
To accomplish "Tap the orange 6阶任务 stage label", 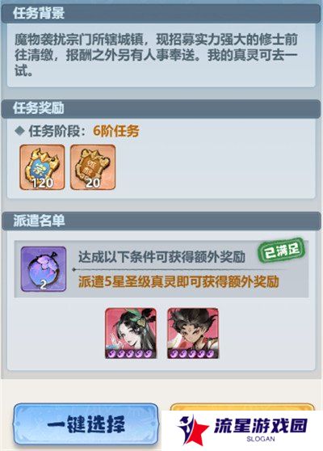I will pos(116,131).
